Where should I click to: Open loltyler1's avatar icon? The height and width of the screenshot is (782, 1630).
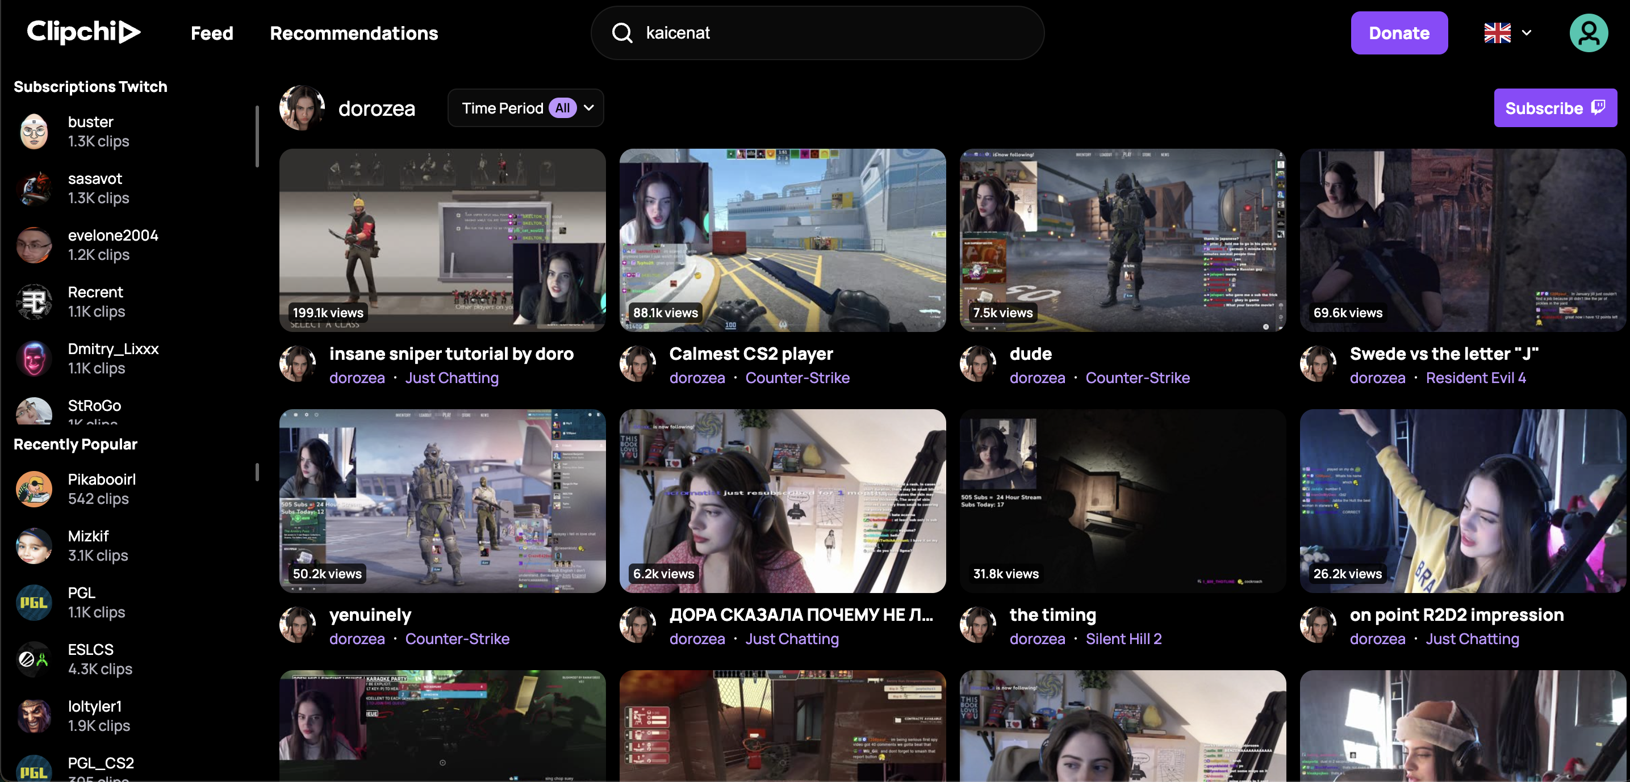click(34, 716)
